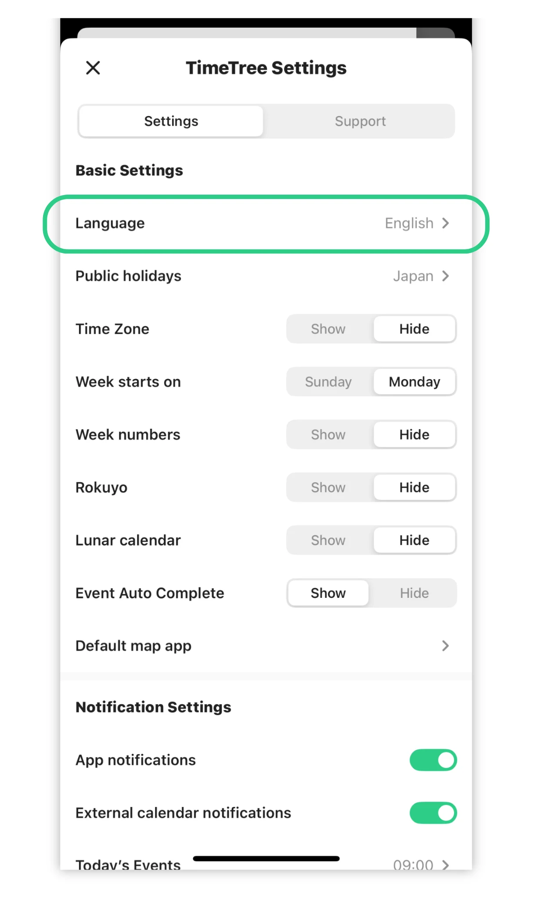This screenshot has width=544, height=908.
Task: Close TimeTree Settings with the X icon
Action: point(93,68)
